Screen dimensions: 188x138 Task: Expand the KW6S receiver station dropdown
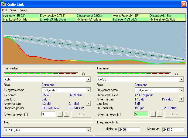coord(181,79)
